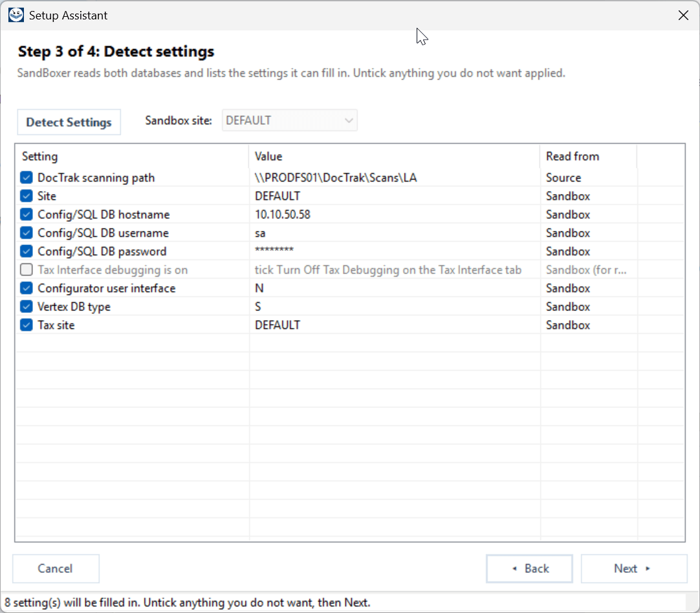The width and height of the screenshot is (700, 613).
Task: Untick the DocTrak scanning path checkbox
Action: tap(27, 178)
